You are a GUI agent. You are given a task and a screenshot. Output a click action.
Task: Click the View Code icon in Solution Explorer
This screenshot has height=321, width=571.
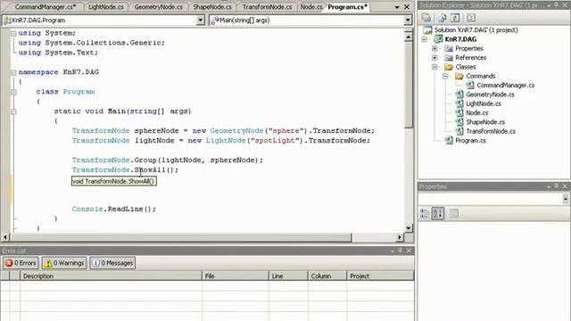click(x=471, y=18)
